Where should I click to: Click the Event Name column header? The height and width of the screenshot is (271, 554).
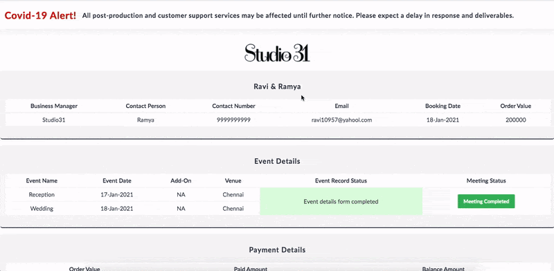click(42, 180)
